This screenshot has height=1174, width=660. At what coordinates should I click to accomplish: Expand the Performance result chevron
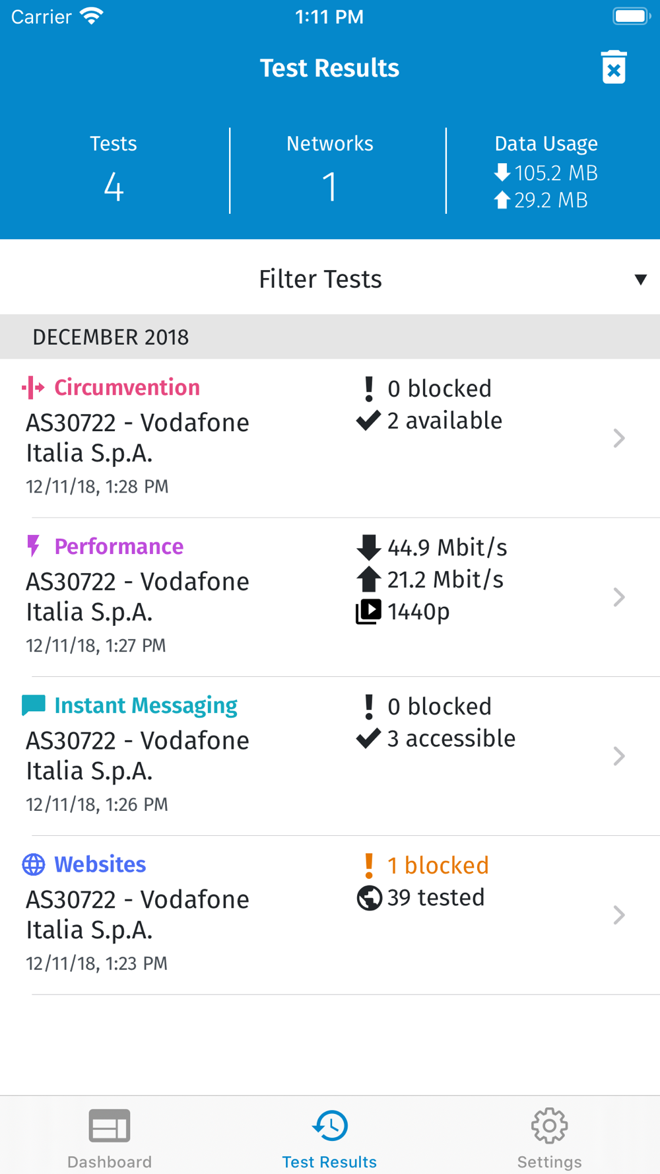pos(618,597)
